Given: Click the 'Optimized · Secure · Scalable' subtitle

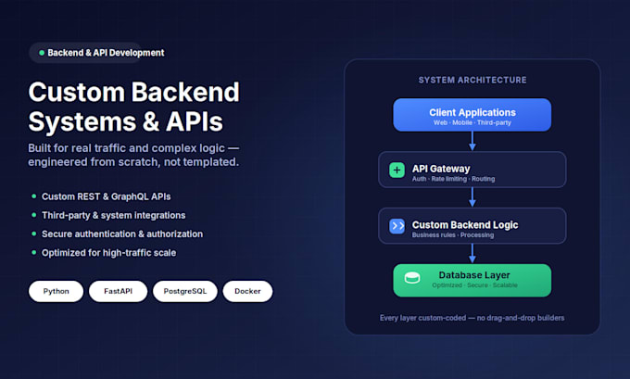Looking at the screenshot, I should (474, 285).
